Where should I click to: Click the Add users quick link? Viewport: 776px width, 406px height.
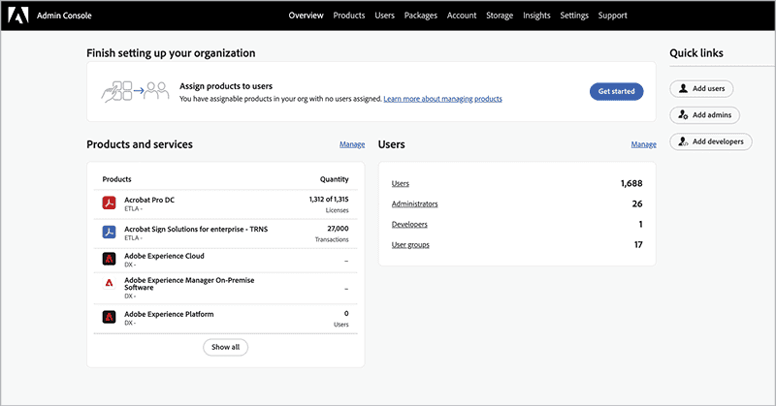coord(701,88)
